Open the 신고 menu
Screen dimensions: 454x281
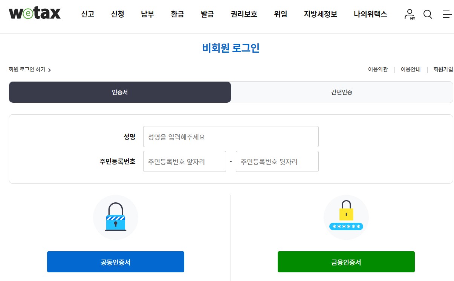[x=87, y=14]
